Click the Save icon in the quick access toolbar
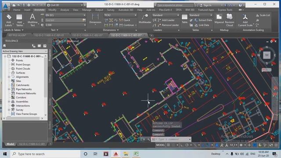This screenshot has height=158, width=281. (x=24, y=5)
